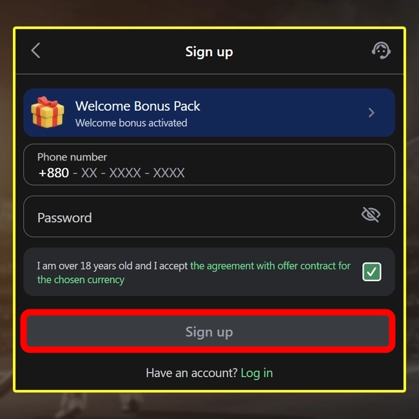Show password using crossed-eye icon
The image size is (419, 419).
pyautogui.click(x=371, y=214)
